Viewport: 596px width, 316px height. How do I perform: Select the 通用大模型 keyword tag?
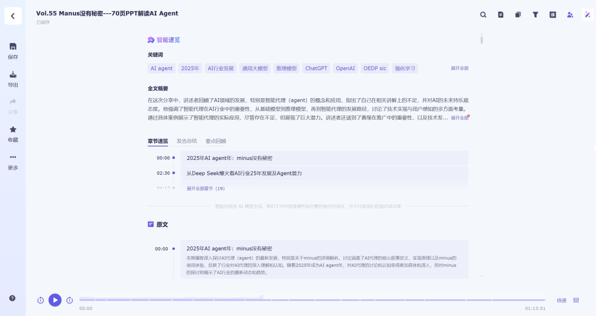coord(255,68)
